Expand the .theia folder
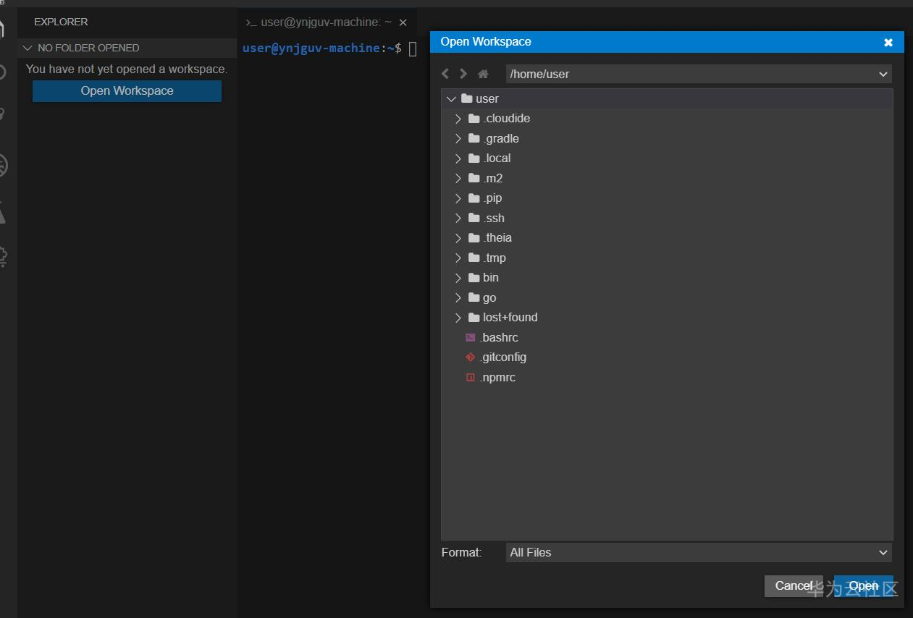 [x=458, y=237]
